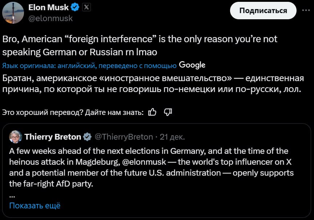
Task: Click the thumbs down icon for translation
Action: (x=168, y=112)
